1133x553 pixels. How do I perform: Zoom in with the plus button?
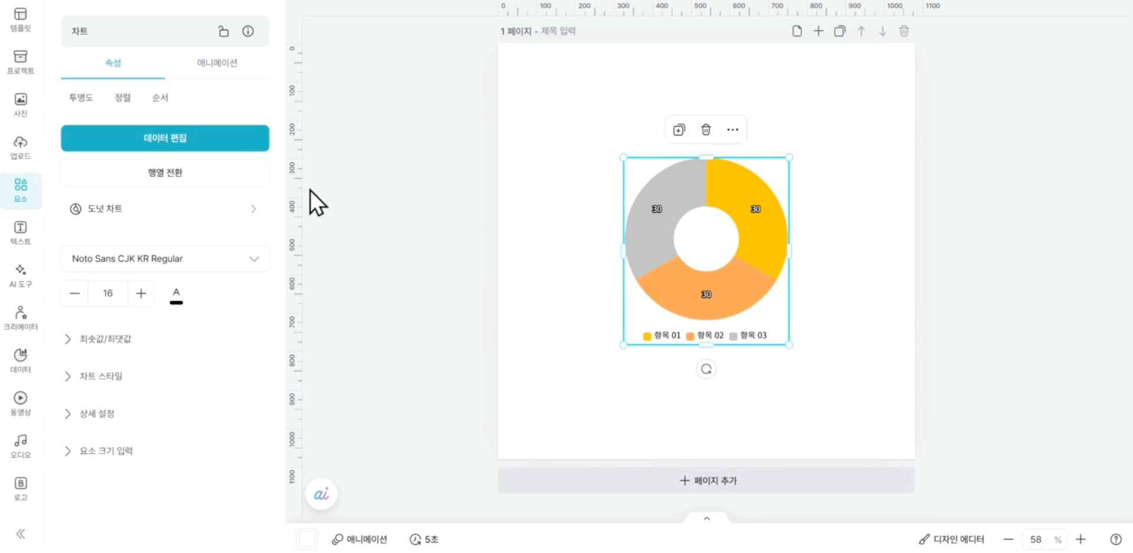(x=1081, y=539)
